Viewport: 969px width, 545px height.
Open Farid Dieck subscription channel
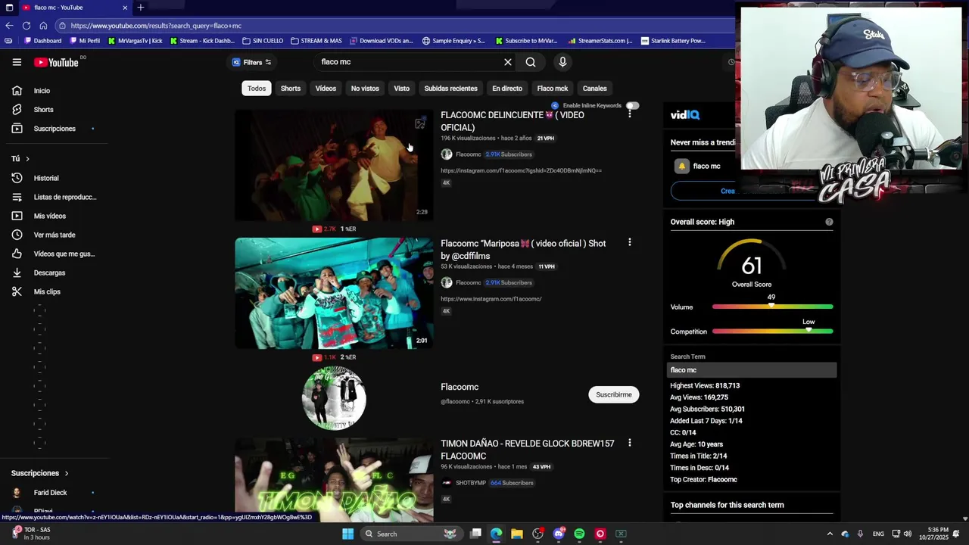pos(50,493)
